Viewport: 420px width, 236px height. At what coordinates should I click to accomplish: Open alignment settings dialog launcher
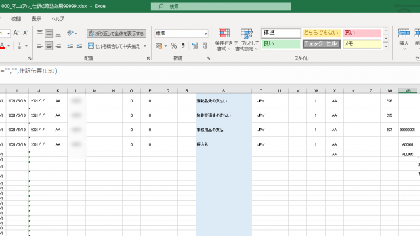coord(148,58)
